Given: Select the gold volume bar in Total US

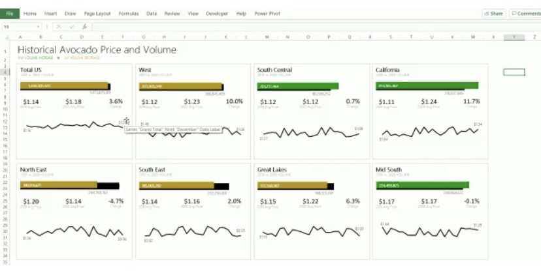Looking at the screenshot, I should pyautogui.click(x=64, y=85).
